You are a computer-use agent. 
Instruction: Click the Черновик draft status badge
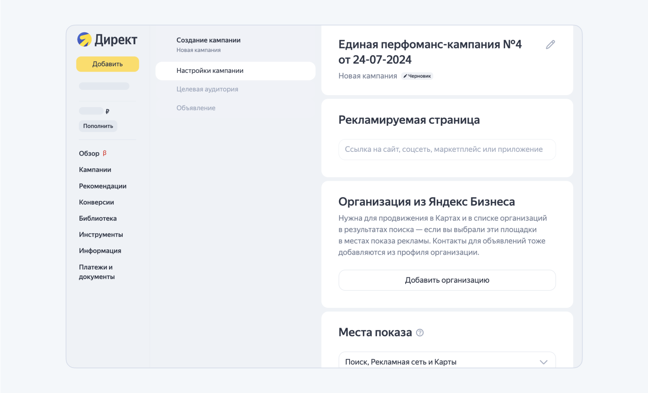click(417, 76)
